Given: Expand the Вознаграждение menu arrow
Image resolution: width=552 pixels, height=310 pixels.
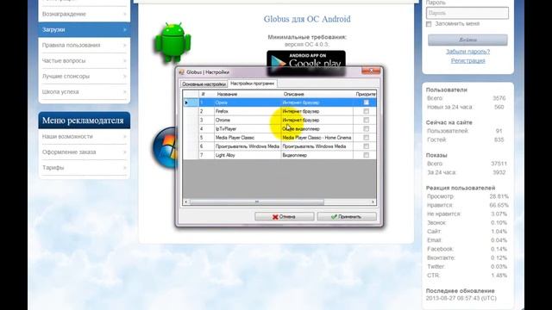Looking at the screenshot, I should click(x=124, y=14).
